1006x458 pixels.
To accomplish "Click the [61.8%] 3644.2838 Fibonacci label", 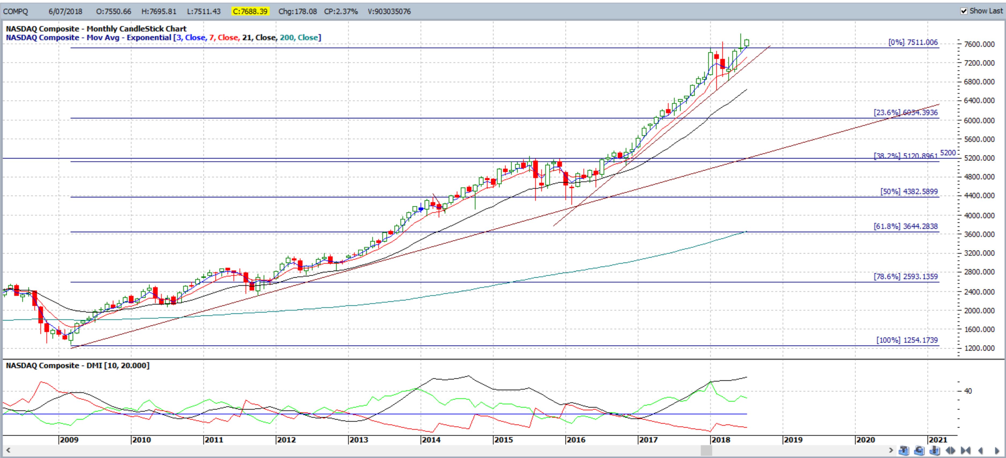I will pyautogui.click(x=906, y=226).
